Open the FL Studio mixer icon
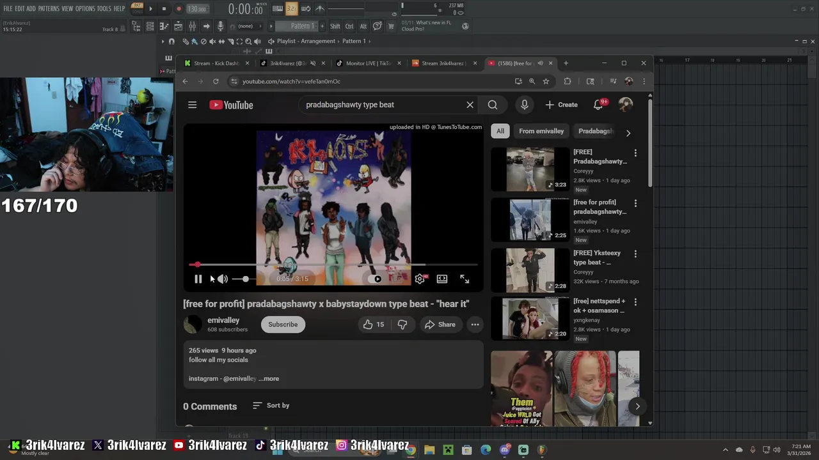819x460 pixels. pos(192,26)
